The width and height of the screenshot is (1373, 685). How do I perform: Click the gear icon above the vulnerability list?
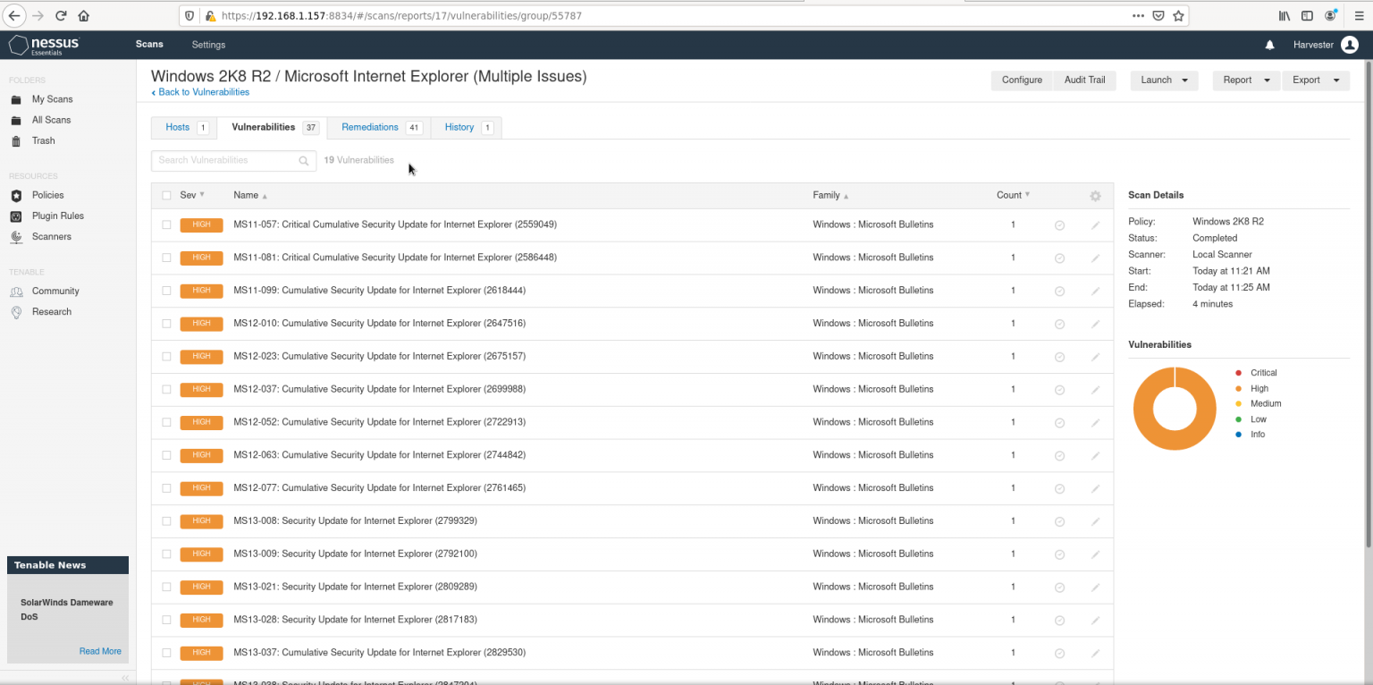1095,195
